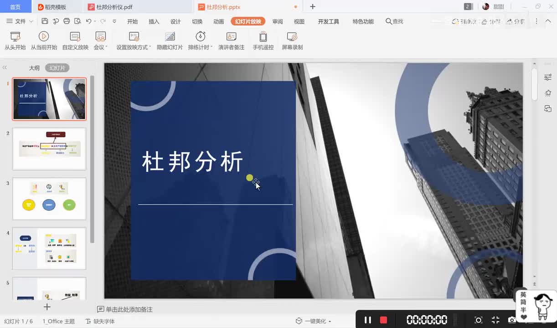Click the 查找 search button
Screen dimensions: 557x328
[x=394, y=21]
